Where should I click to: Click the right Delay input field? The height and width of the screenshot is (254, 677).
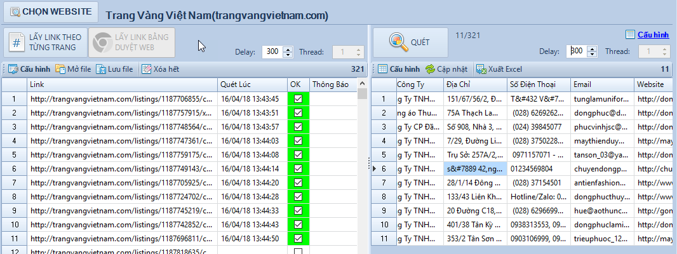click(x=577, y=51)
